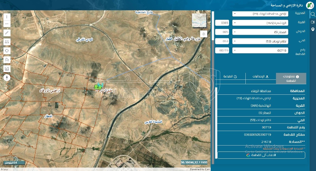Open the parcel number dropdown 00719
The height and width of the screenshot is (171, 316).
[260, 50]
